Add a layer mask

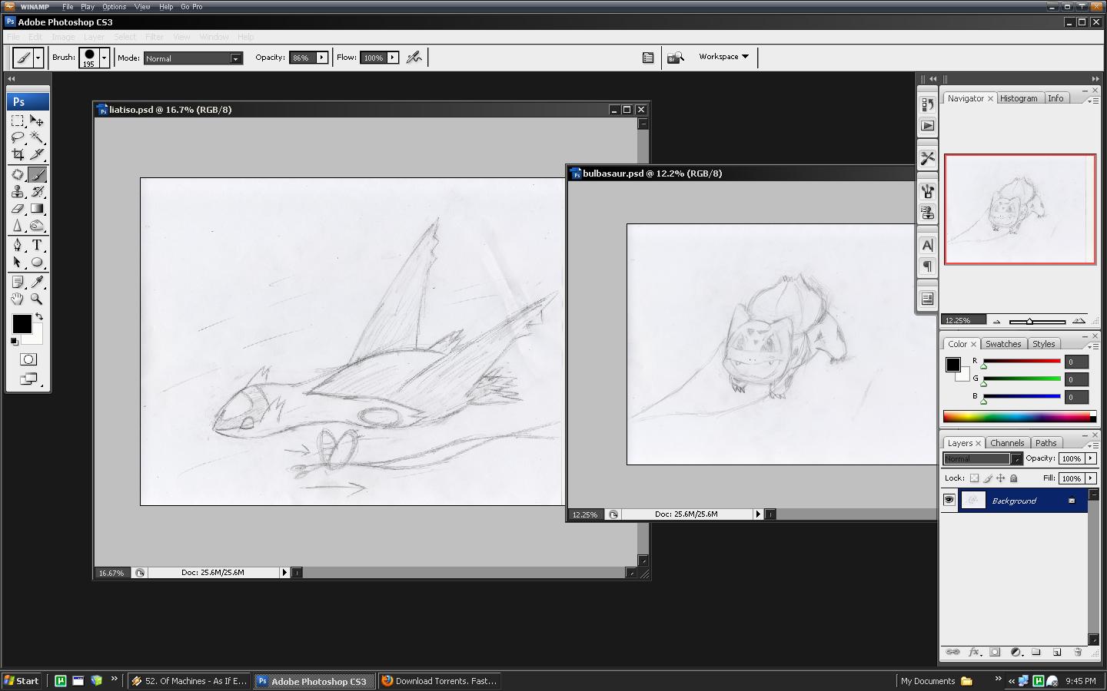coord(995,652)
